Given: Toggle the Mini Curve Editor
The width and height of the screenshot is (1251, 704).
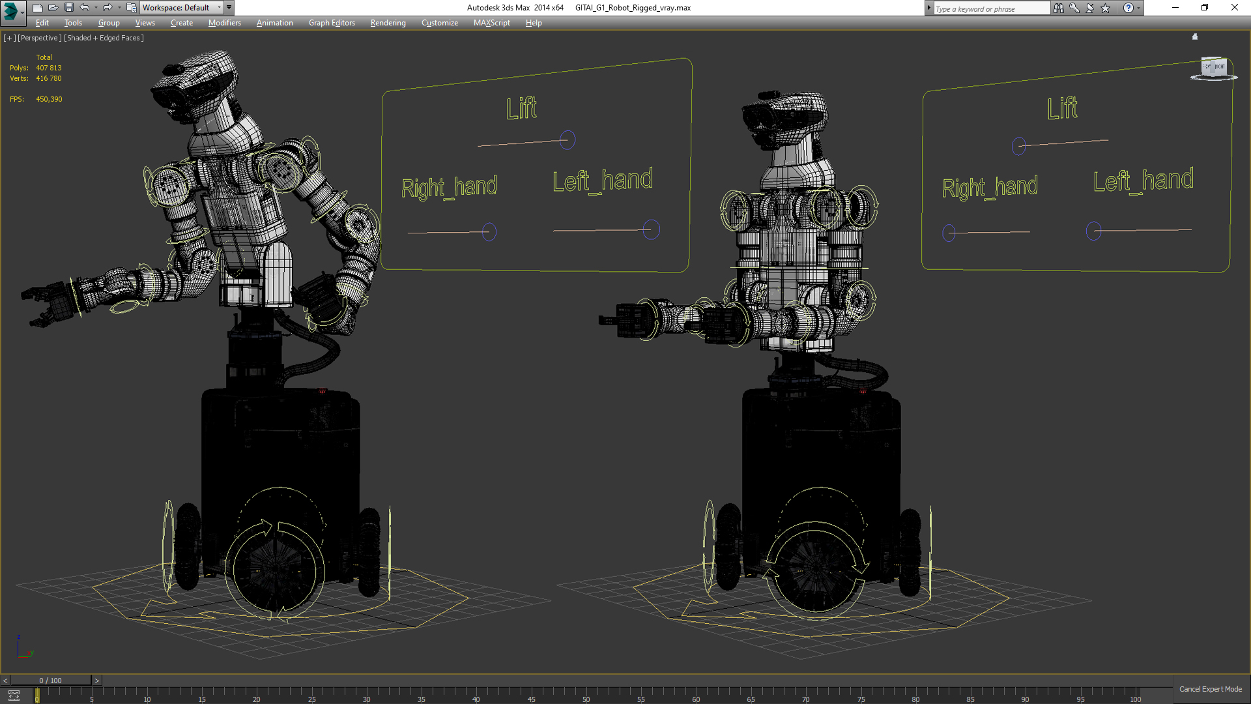Looking at the screenshot, I should (14, 696).
